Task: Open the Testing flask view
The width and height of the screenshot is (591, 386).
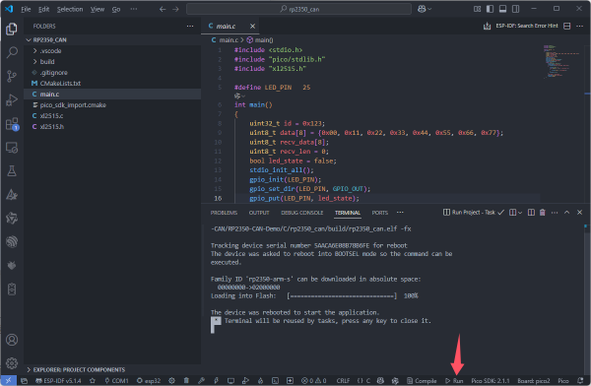Action: pyautogui.click(x=12, y=171)
